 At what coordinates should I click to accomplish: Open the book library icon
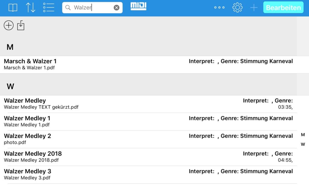pyautogui.click(x=13, y=8)
